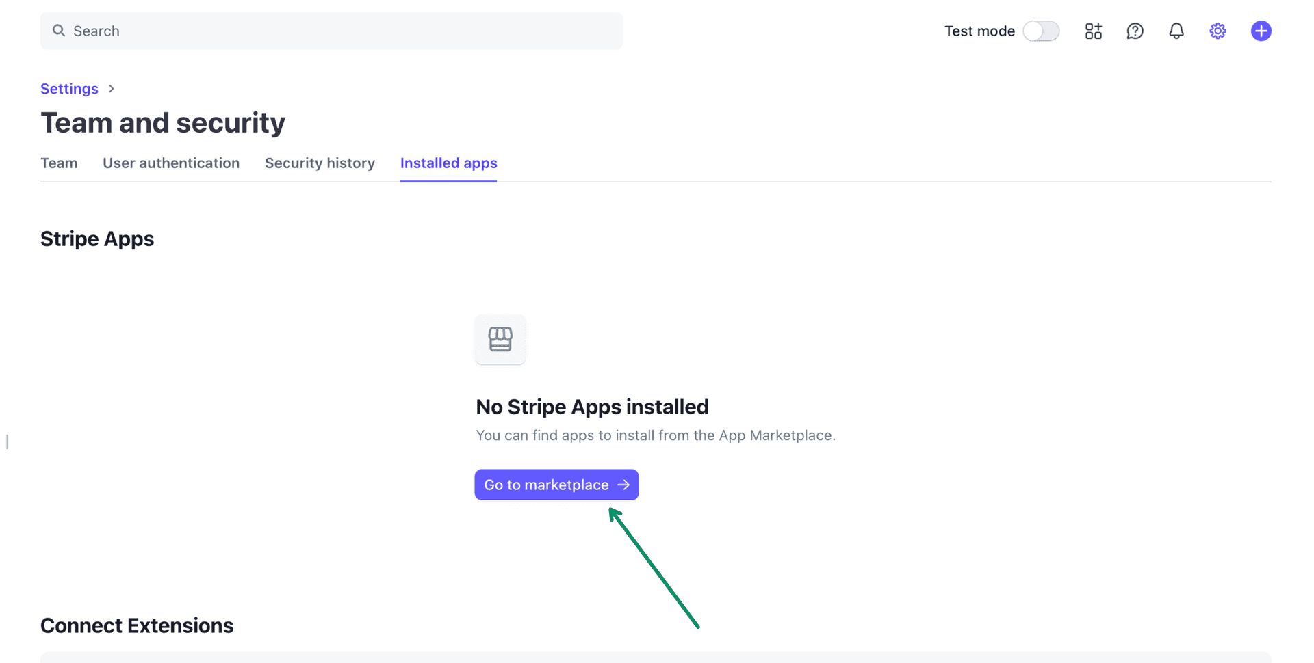Click the search magnifier icon
Image resolution: width=1314 pixels, height=663 pixels.
[59, 31]
